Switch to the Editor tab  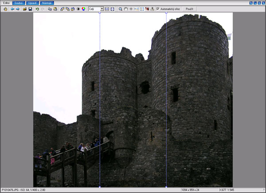6,3
